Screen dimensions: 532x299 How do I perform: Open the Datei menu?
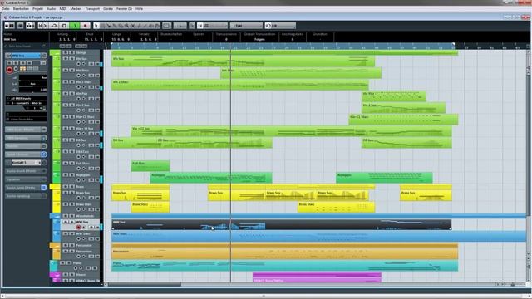point(6,9)
